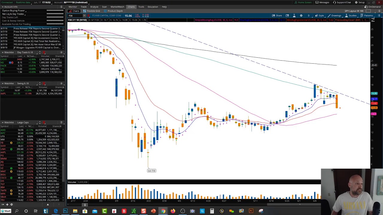Open the Drawings tools menu
This screenshot has height=215, width=383.
334,16
